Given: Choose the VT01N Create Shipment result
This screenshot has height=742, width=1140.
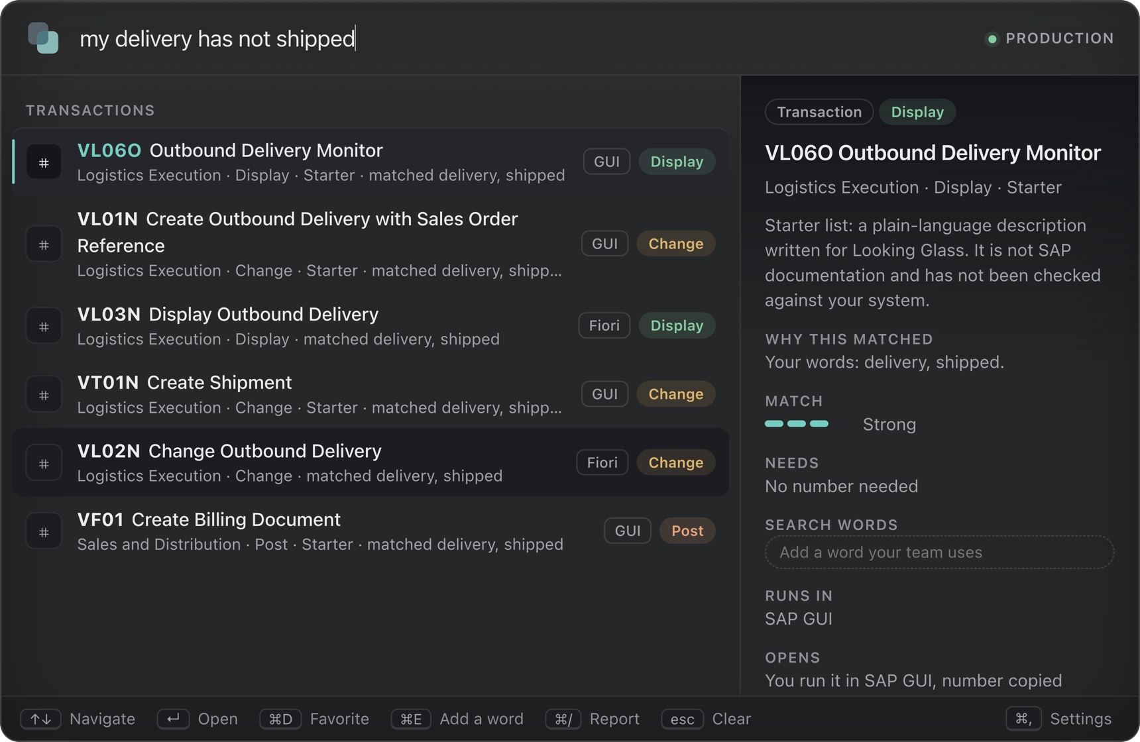Looking at the screenshot, I should click(370, 395).
